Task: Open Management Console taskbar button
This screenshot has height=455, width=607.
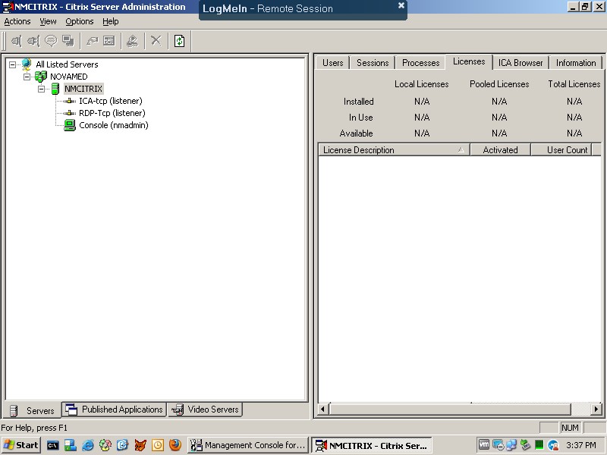Action: pyautogui.click(x=248, y=445)
